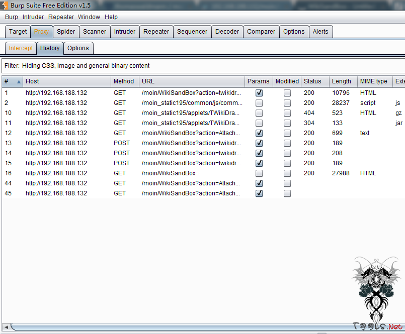The width and height of the screenshot is (405, 334).
Task: Sort by the URL column header
Action: pyautogui.click(x=192, y=81)
